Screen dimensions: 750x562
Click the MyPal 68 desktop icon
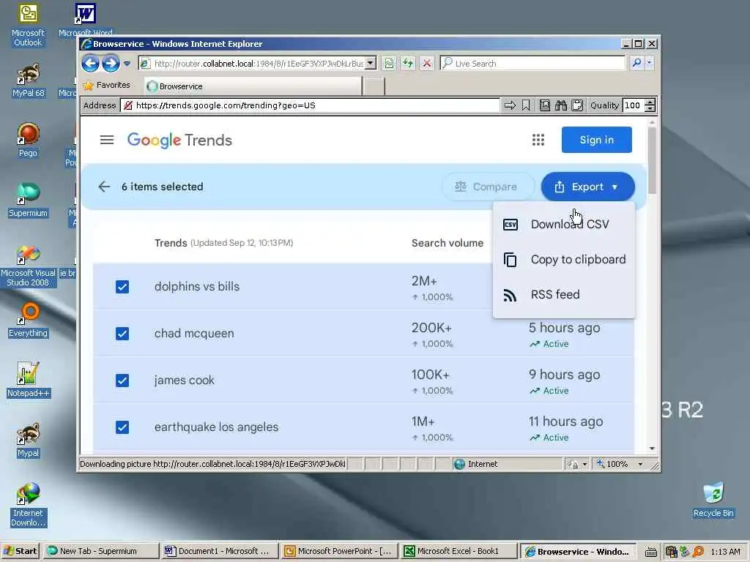click(29, 80)
